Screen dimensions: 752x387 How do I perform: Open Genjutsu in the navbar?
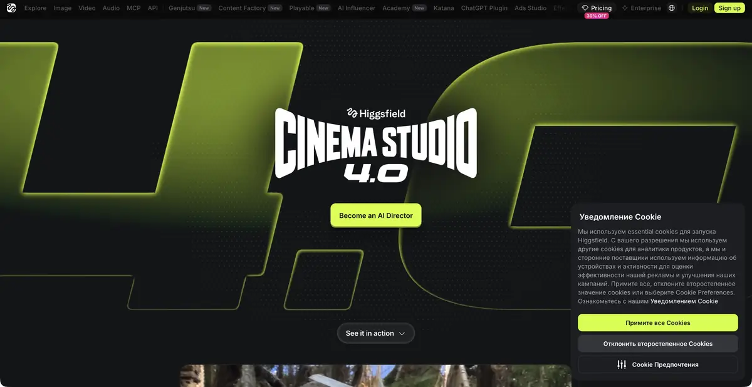[190, 8]
